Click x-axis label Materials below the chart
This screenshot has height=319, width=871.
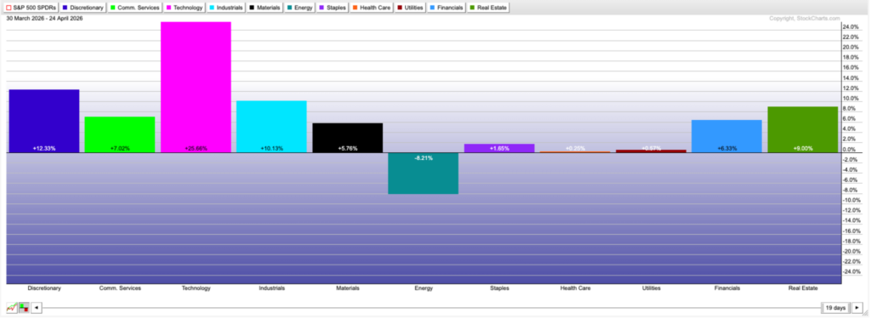348,288
